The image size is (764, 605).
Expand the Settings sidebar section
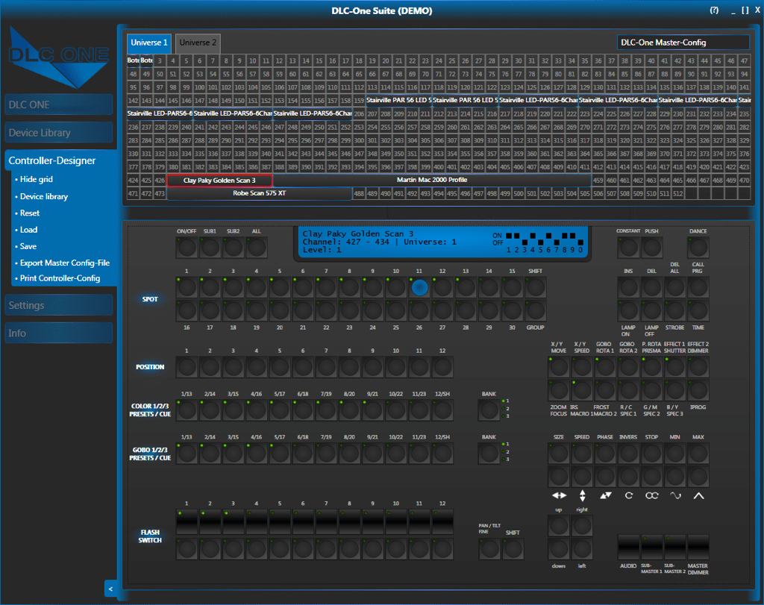[60, 305]
